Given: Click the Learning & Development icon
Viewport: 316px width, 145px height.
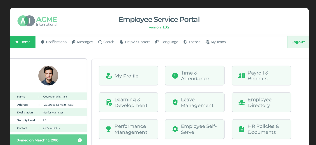Looking at the screenshot, I should 108,103.
